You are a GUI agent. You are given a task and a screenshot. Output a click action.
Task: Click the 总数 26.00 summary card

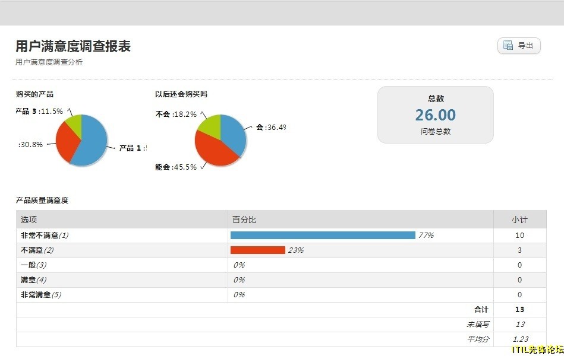[x=435, y=115]
